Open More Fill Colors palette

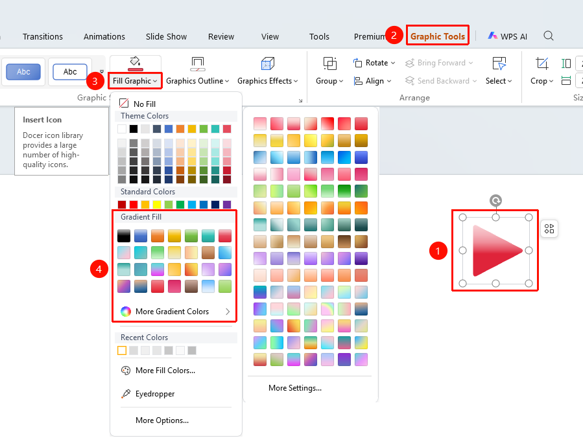coord(158,371)
